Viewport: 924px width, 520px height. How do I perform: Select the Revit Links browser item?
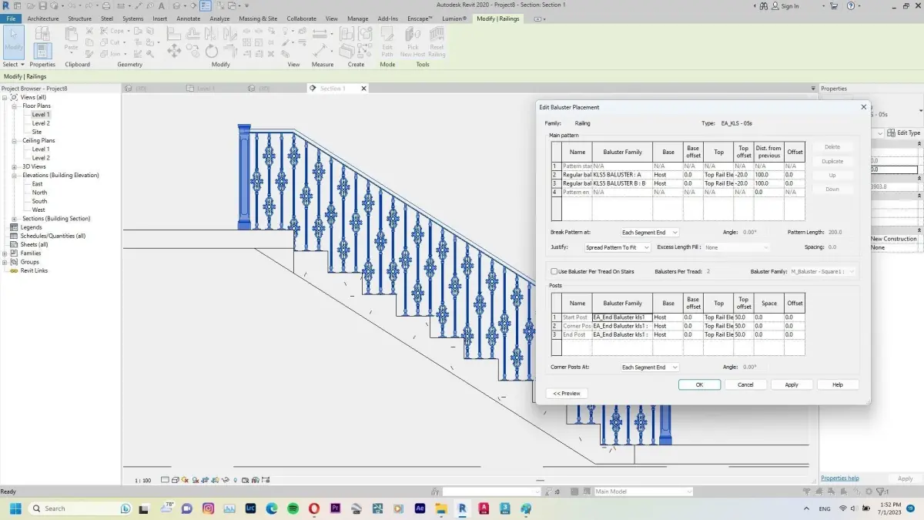pyautogui.click(x=34, y=270)
